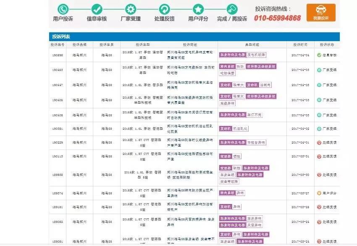
Task: Open complaint number 189374
Action: coord(58,193)
